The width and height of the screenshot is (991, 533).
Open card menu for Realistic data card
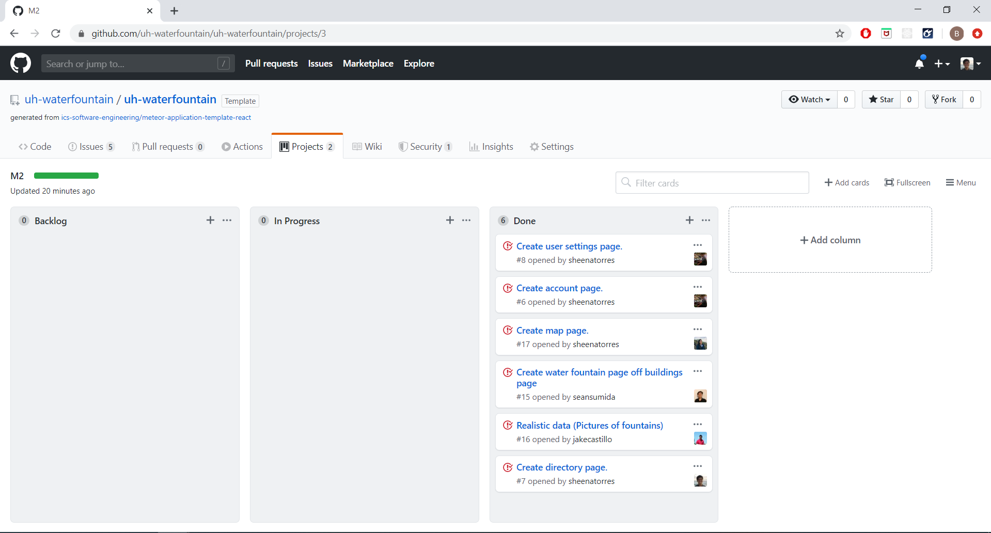698,425
